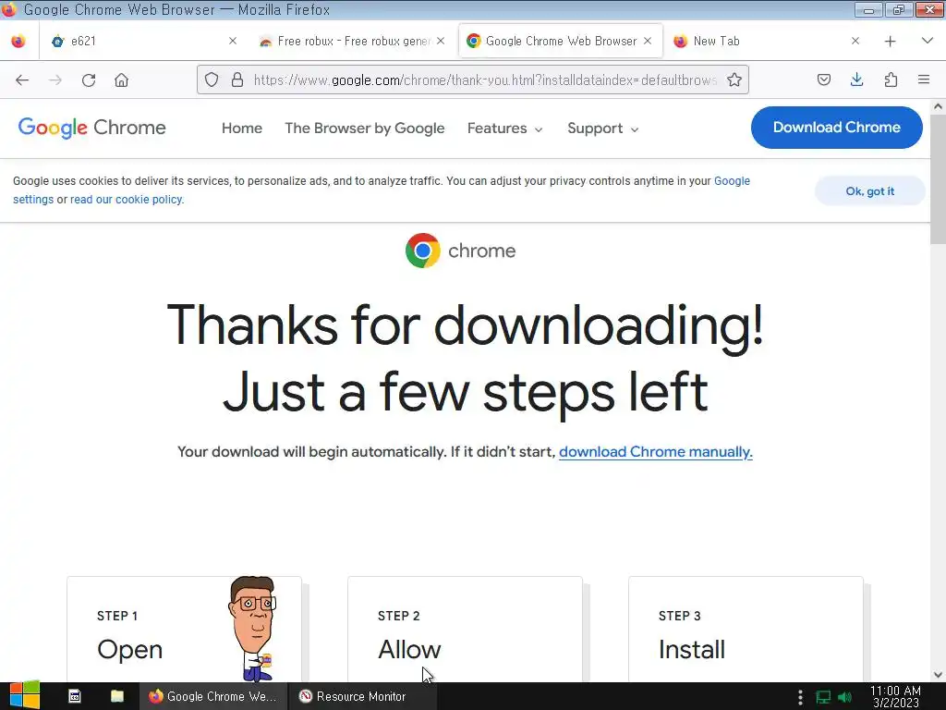Open the Firefox home page
The image size is (946, 710).
(121, 80)
